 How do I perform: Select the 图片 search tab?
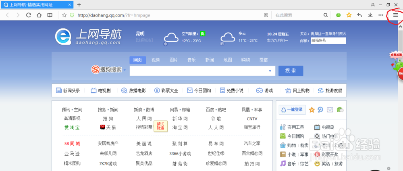[x=173, y=60]
